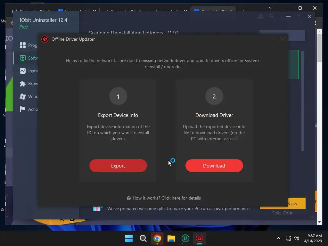The image size is (328, 246).
Task: Open Windows apps icon in IObit sidebar
Action: coord(23,96)
